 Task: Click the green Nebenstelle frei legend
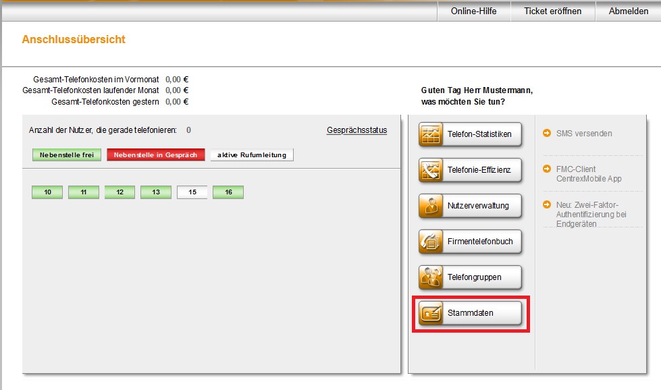click(x=66, y=155)
